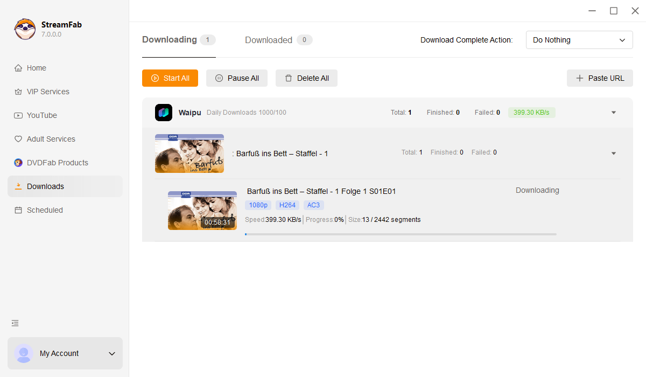Click the Waipu service logo icon
The image size is (646, 377).
pyautogui.click(x=164, y=113)
